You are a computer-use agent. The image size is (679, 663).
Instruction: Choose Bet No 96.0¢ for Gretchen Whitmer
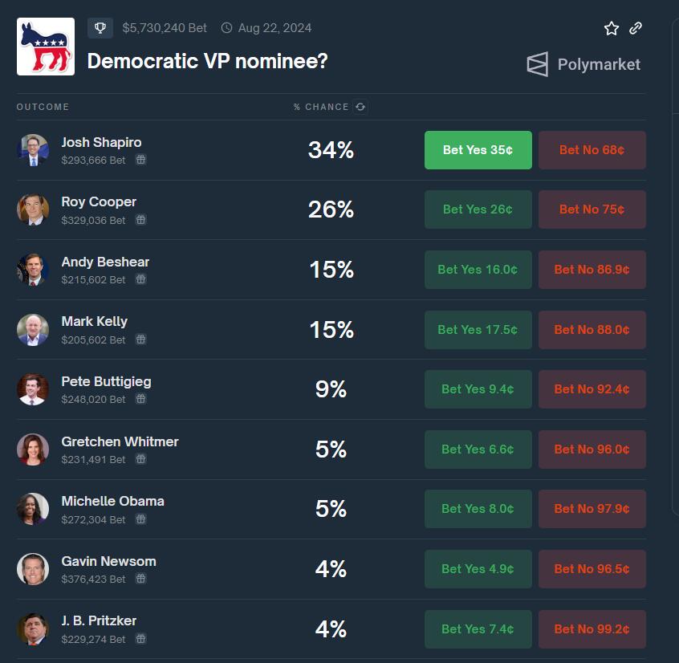point(592,449)
